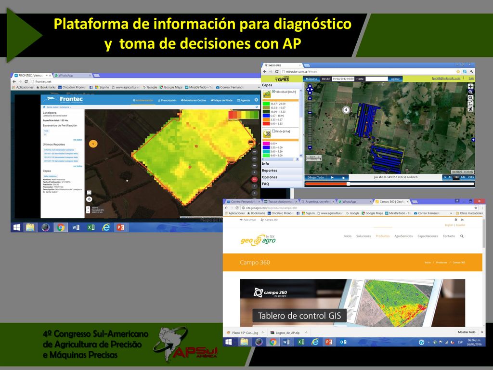Select the pan tool on GPRS map
This screenshot has height=370, width=493.
470,86
